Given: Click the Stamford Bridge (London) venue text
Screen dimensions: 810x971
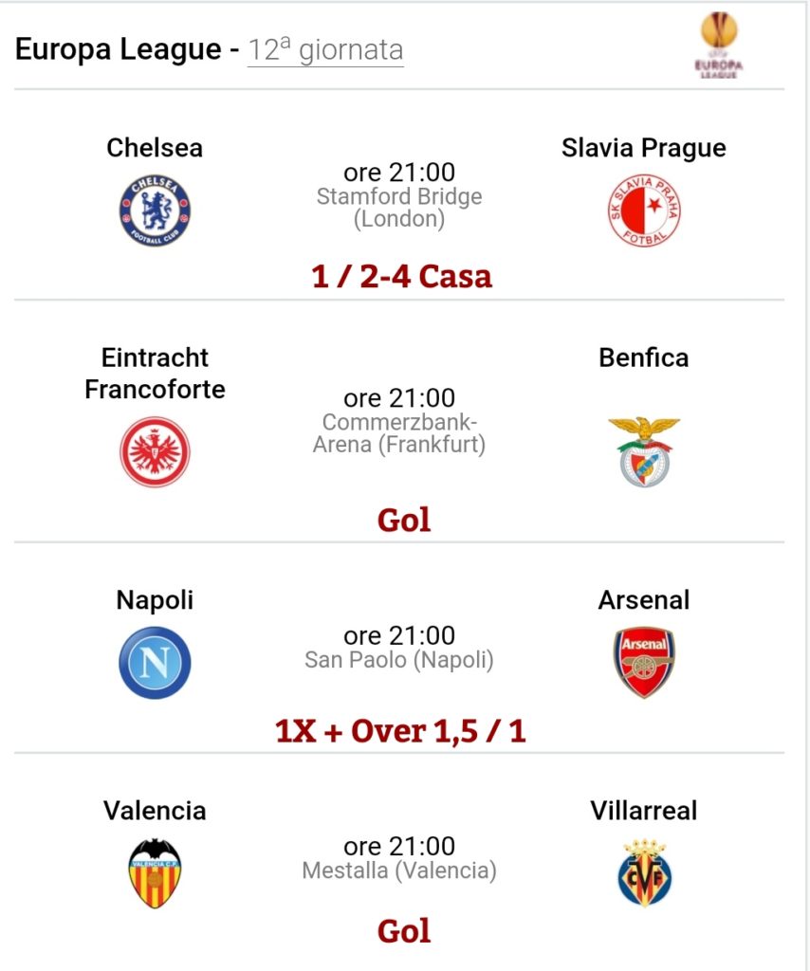Looking at the screenshot, I should (399, 208).
